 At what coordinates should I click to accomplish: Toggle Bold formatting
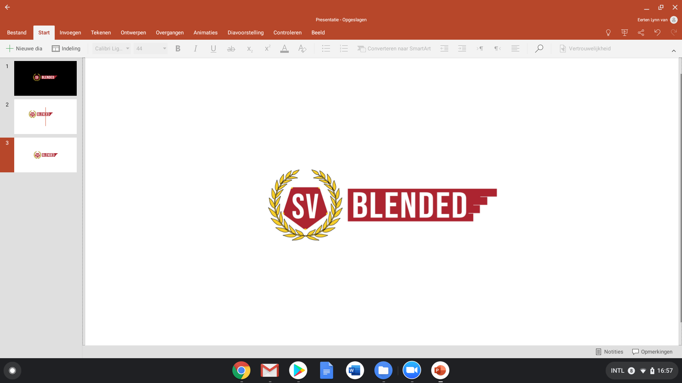pos(178,49)
